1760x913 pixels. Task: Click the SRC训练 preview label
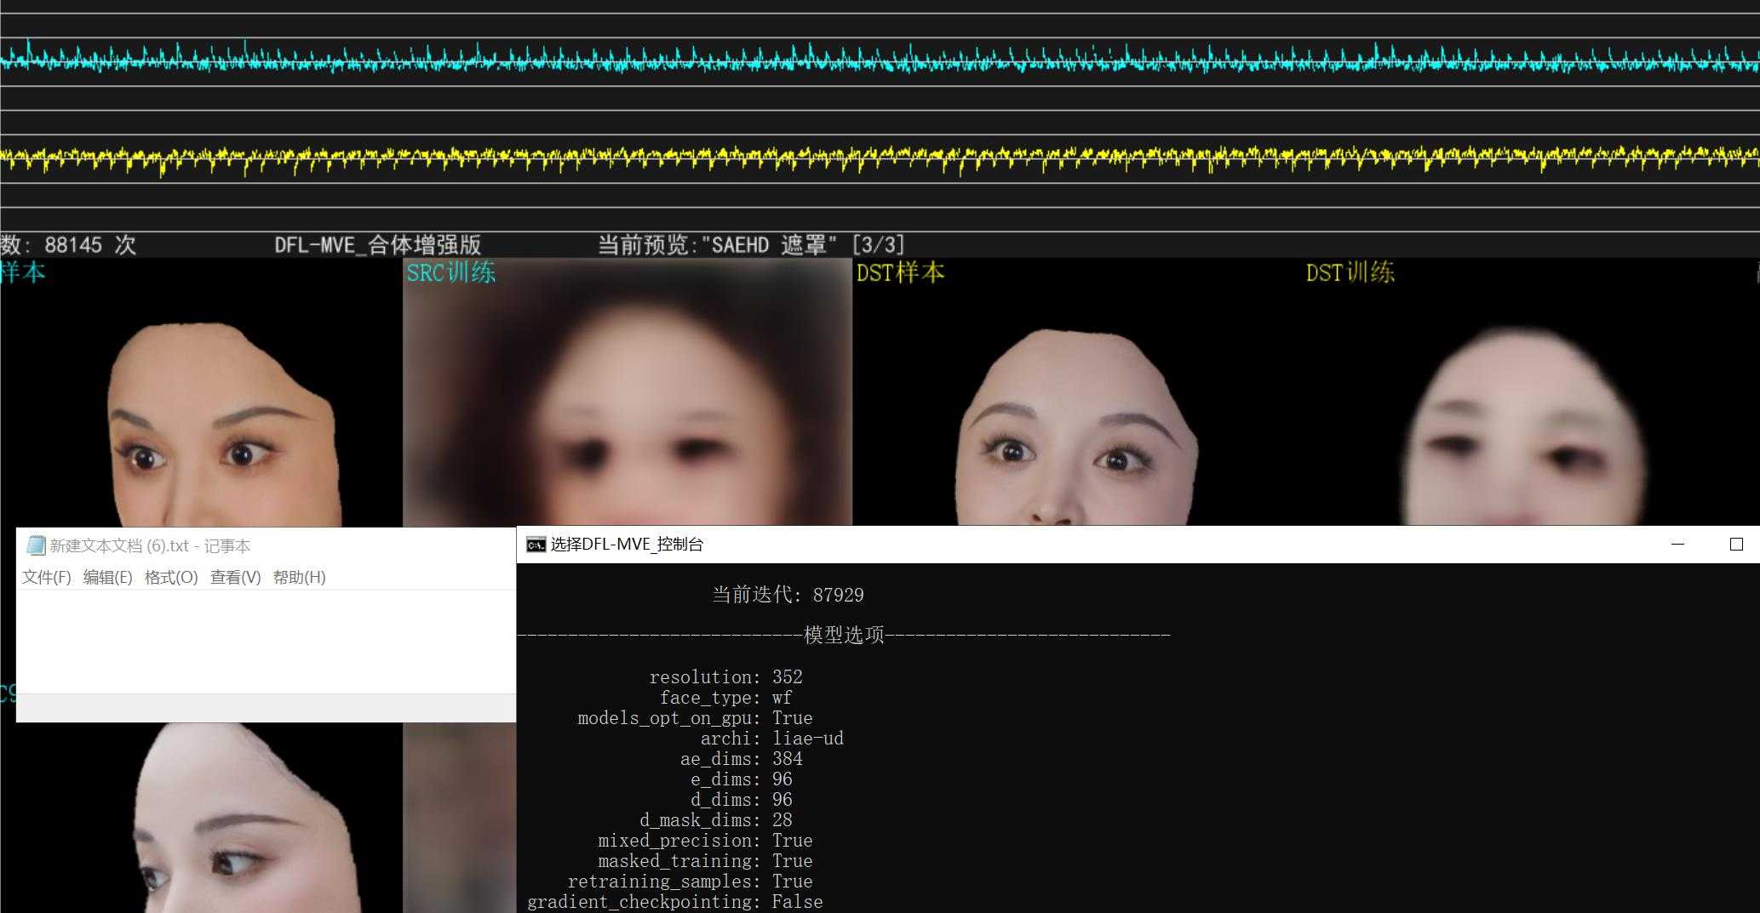(450, 272)
